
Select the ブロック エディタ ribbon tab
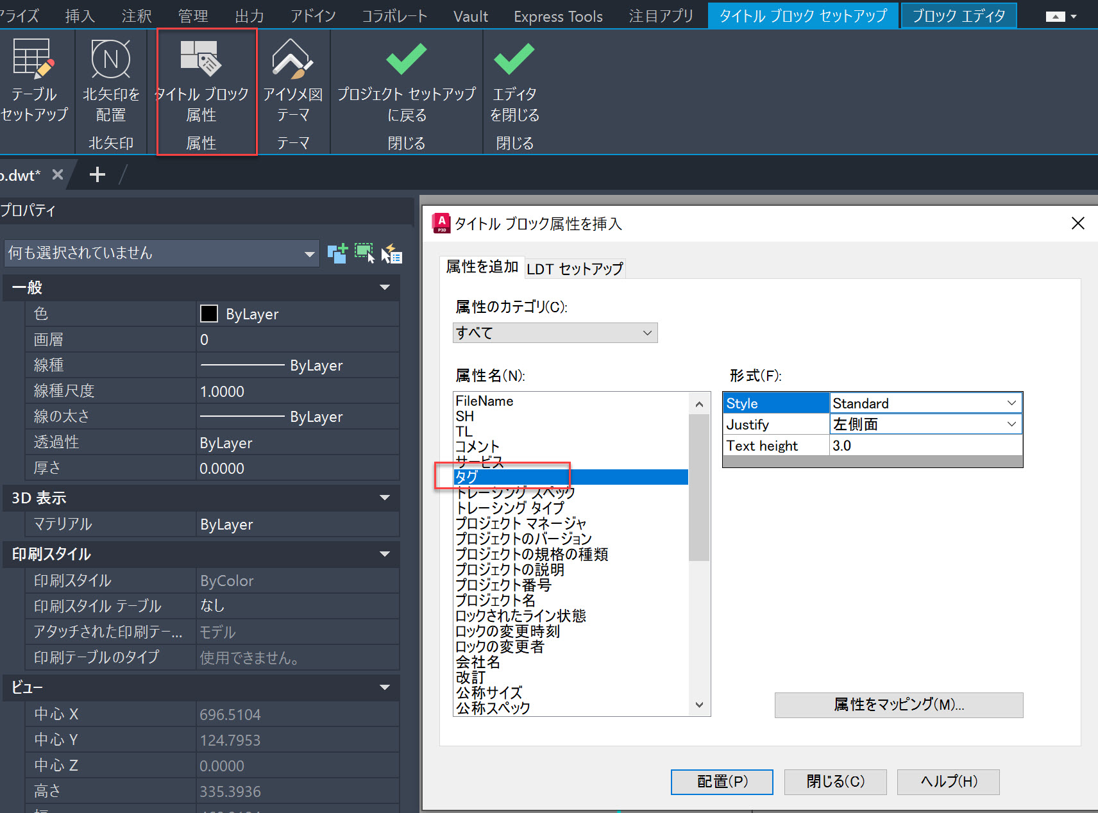[959, 15]
